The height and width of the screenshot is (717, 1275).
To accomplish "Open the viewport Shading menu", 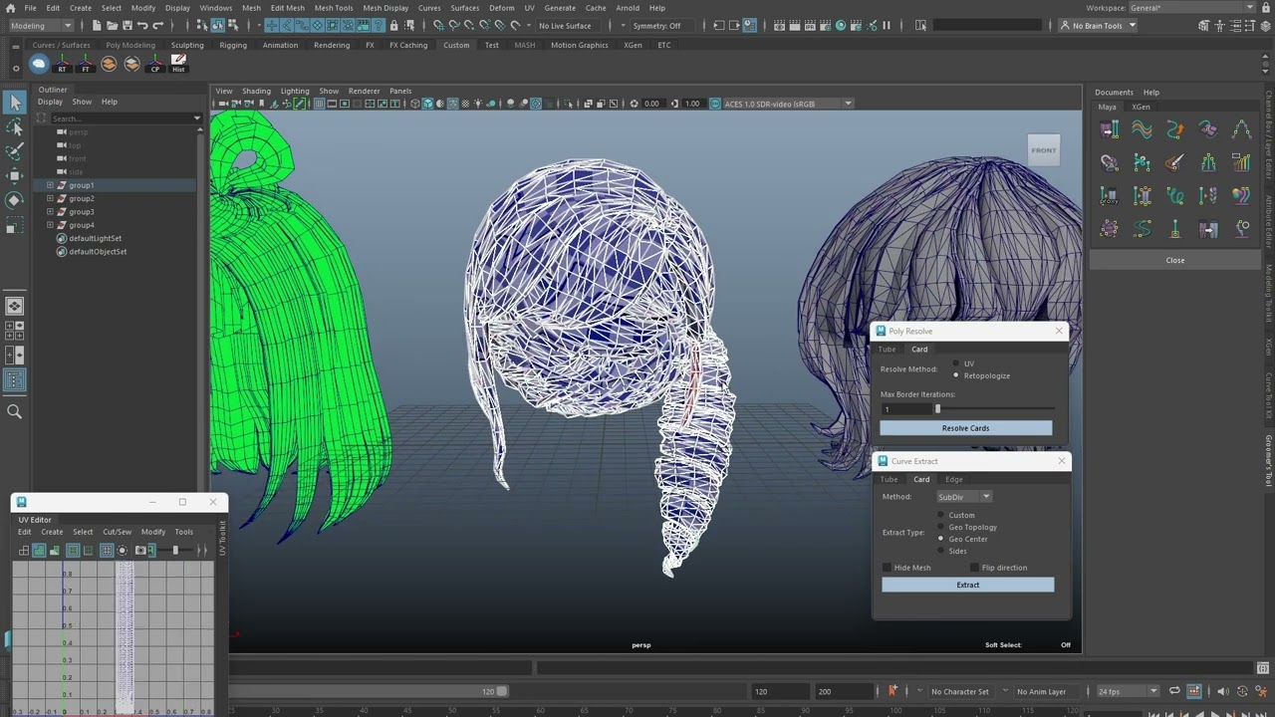I will click(256, 91).
